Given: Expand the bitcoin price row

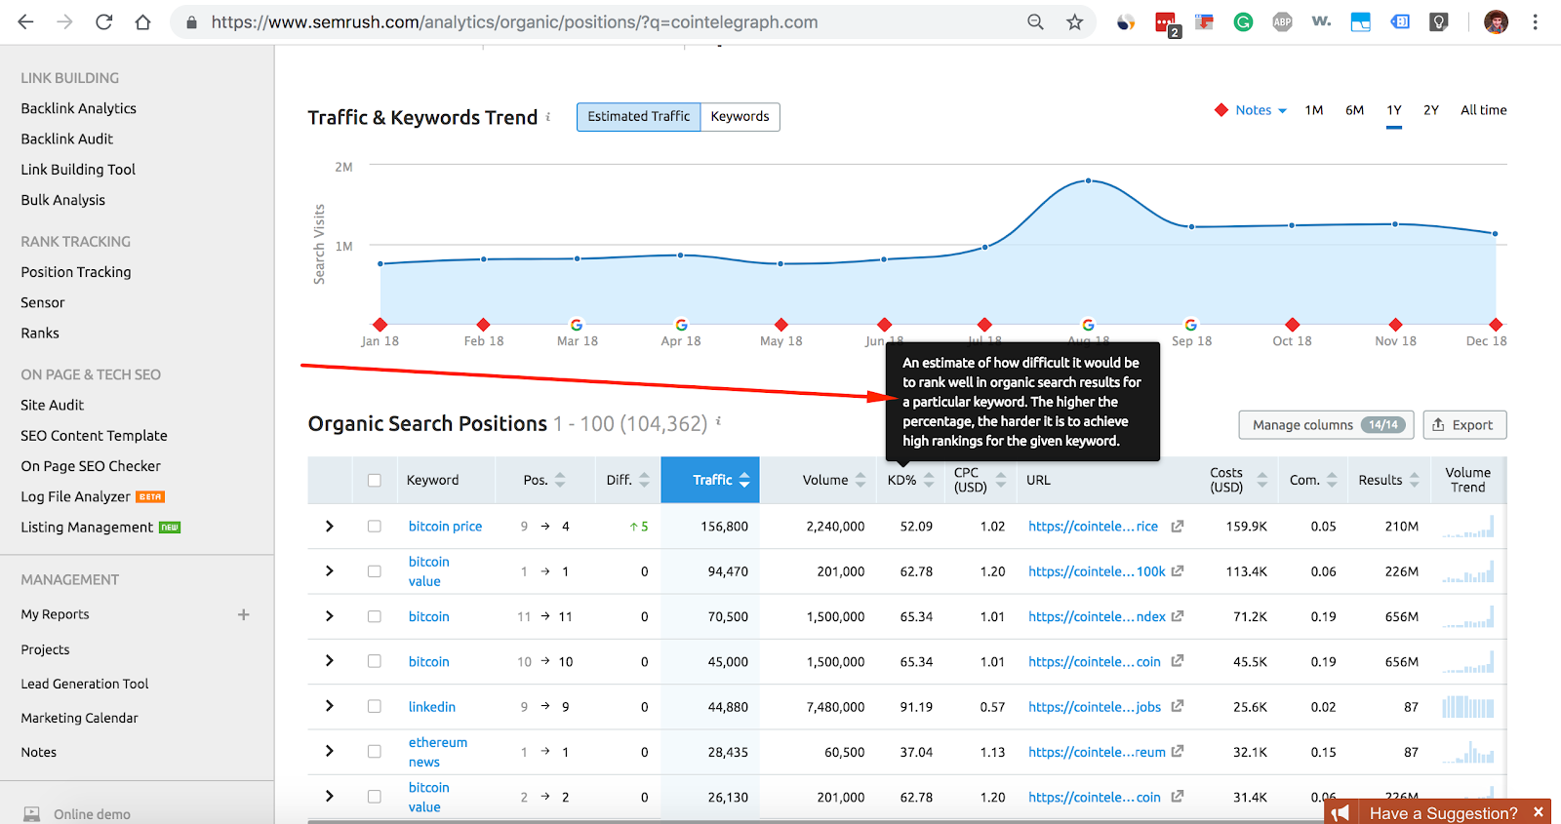Looking at the screenshot, I should pos(330,526).
